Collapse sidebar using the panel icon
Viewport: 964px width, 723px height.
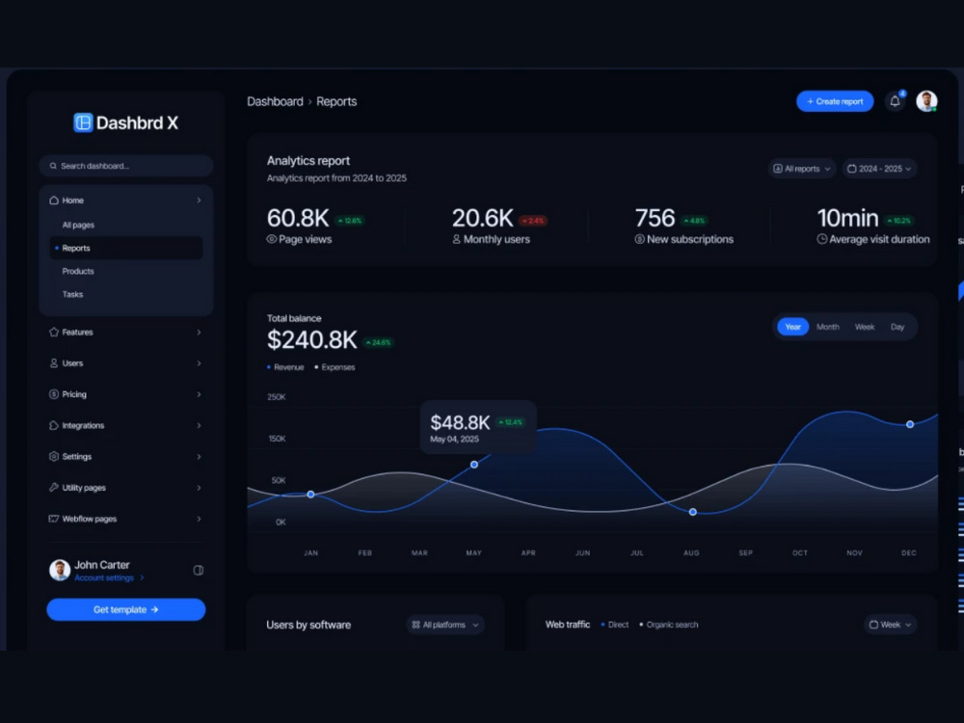click(198, 571)
